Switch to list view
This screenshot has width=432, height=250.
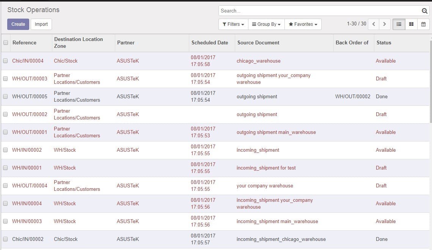[399, 24]
